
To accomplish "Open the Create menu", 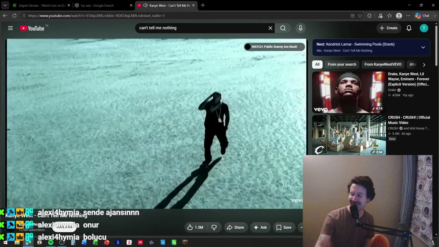I will [x=389, y=28].
